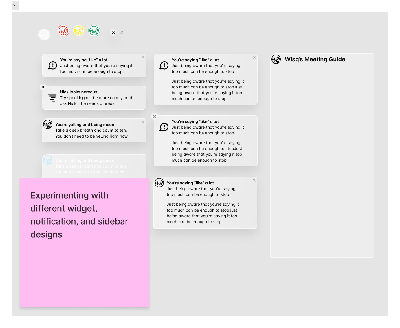This screenshot has width=400, height=328.
Task: Select the faded white Wisq logo badge
Action: 44,35
